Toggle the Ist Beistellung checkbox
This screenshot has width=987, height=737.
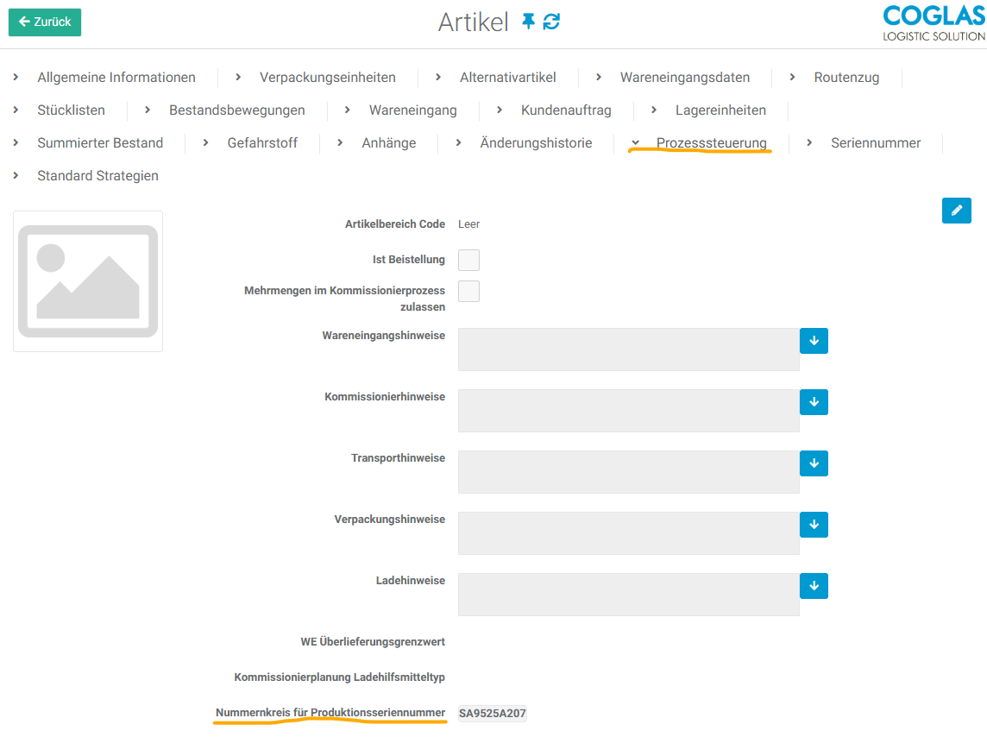pyautogui.click(x=468, y=261)
